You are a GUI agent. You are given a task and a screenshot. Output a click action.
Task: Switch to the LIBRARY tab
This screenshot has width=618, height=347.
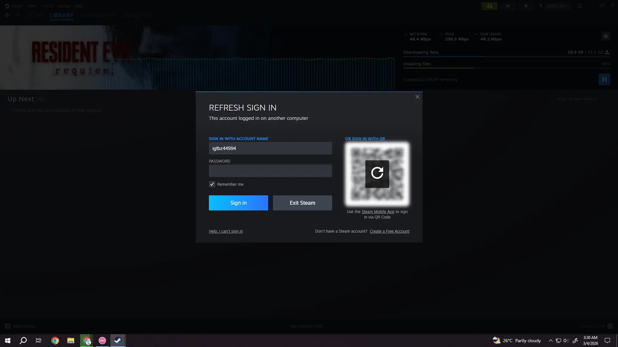pyautogui.click(x=62, y=15)
